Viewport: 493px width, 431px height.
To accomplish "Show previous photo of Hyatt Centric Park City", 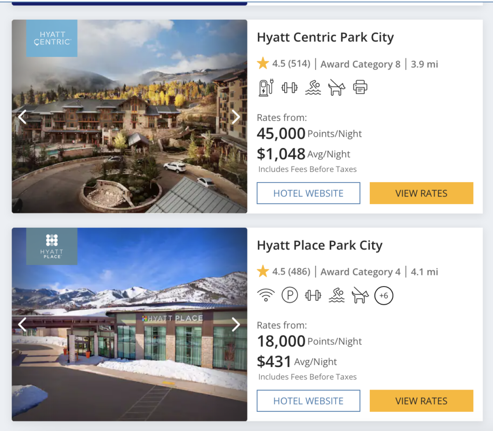I will coord(22,117).
